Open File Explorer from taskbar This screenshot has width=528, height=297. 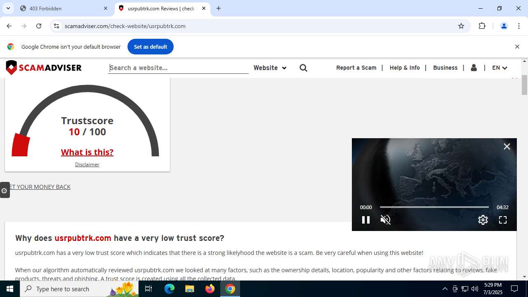(190, 289)
